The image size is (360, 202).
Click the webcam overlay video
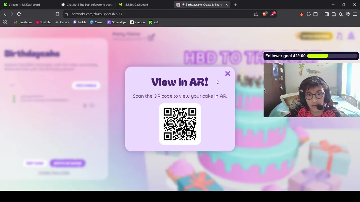pos(312,90)
